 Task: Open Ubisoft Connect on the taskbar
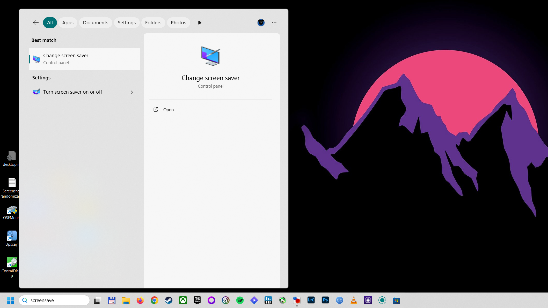click(226, 300)
